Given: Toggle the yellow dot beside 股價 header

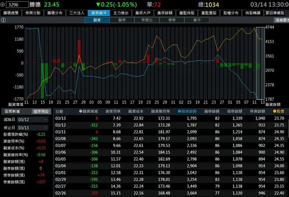Looking at the screenshot, I should (x=275, y=111).
